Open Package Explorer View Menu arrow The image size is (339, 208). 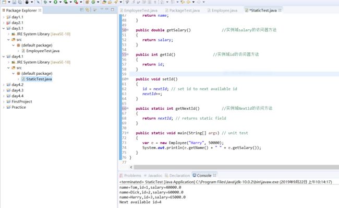102,9
